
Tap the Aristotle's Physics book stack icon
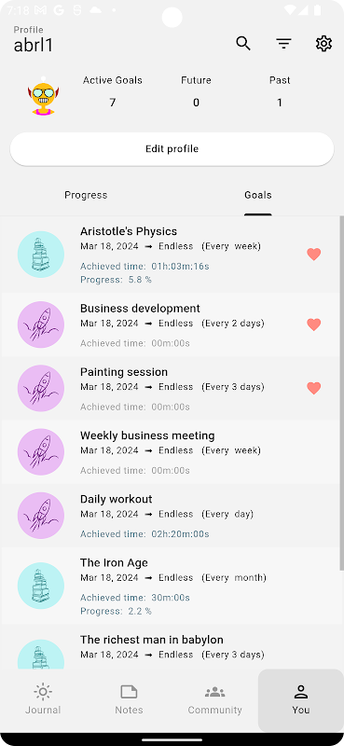[41, 255]
